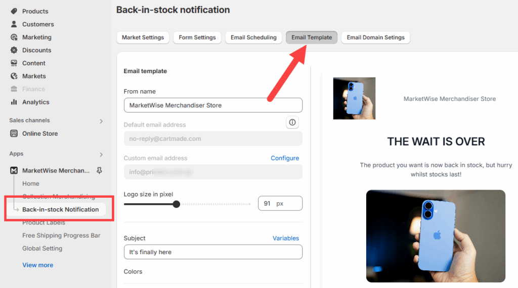Click the info icon beside Default email address
Image resolution: width=518 pixels, height=288 pixels.
292,123
